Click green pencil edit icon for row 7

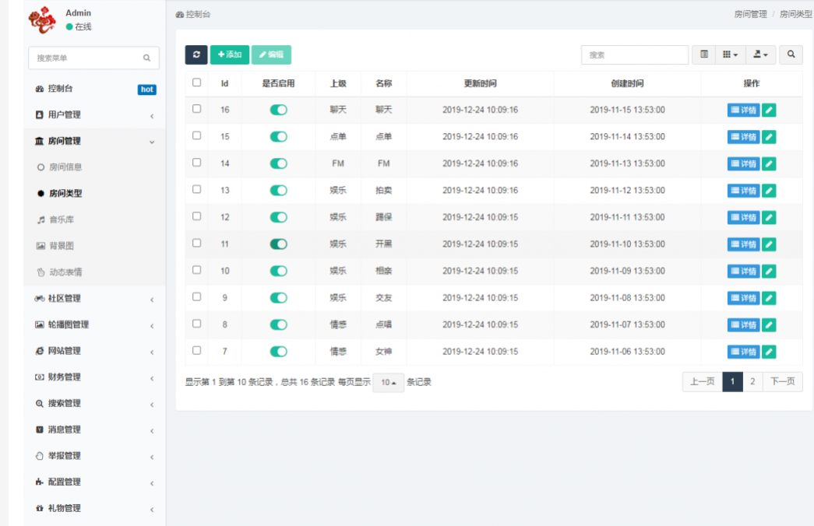pos(769,352)
